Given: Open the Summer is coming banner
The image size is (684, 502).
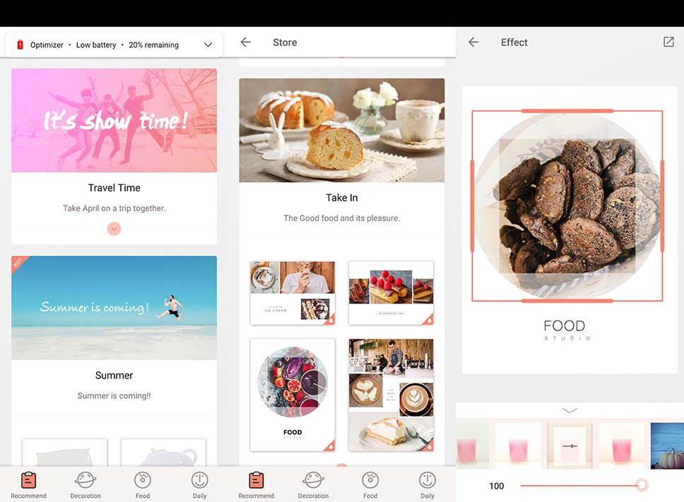Looking at the screenshot, I should 114,308.
